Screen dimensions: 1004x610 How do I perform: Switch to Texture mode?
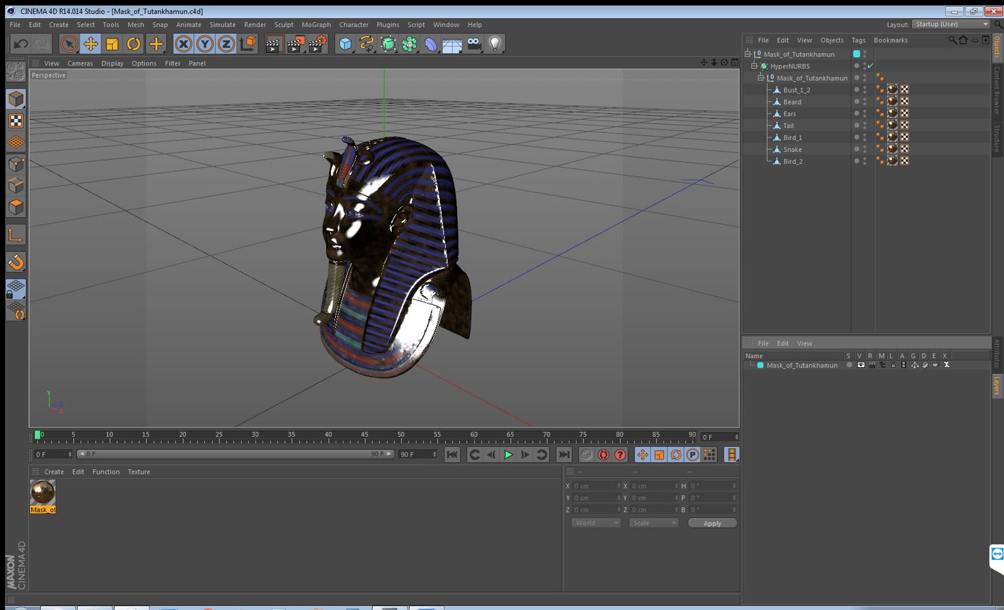[x=16, y=121]
